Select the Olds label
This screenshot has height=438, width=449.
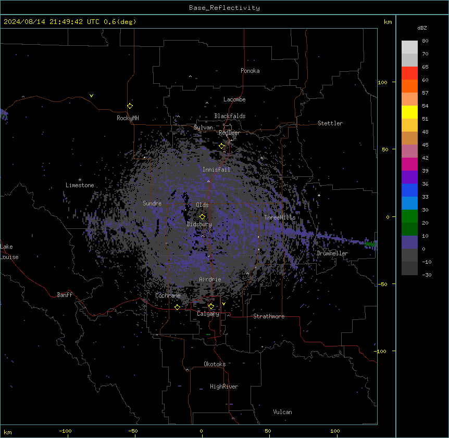[202, 205]
